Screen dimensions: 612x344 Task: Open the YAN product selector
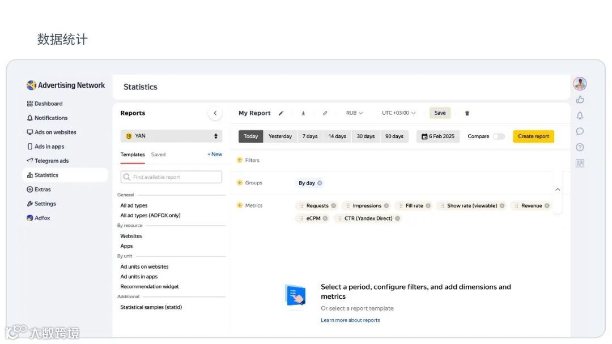coord(171,136)
